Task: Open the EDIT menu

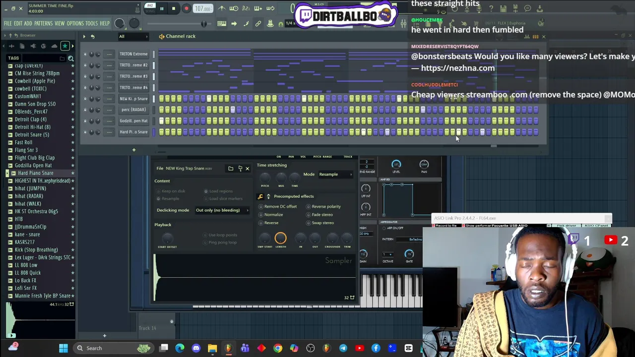Action: coord(18,23)
